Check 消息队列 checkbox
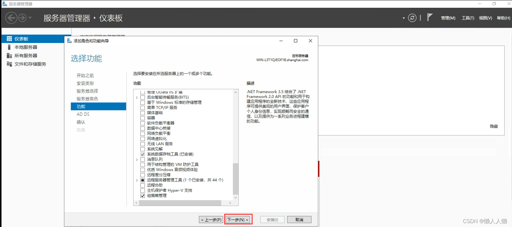 pyautogui.click(x=143, y=159)
